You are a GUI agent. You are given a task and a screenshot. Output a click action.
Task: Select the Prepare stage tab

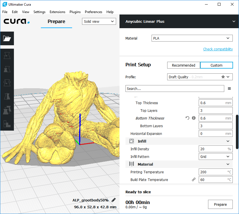click(x=56, y=21)
